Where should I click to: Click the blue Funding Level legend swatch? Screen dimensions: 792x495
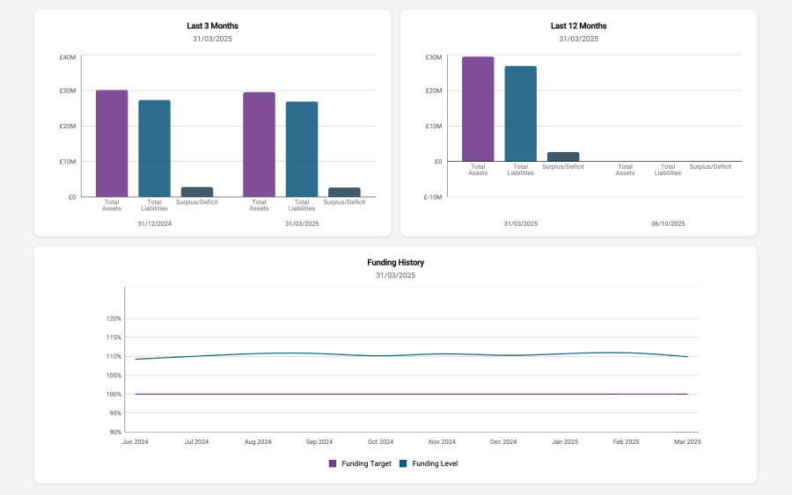pos(403,463)
